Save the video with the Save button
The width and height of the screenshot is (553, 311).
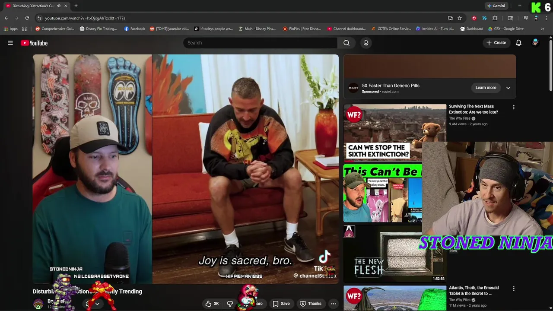point(281,304)
